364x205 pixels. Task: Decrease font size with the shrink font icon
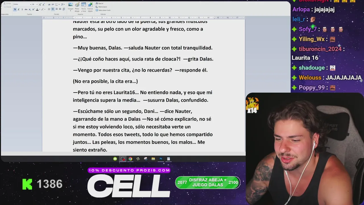[x=44, y=5]
